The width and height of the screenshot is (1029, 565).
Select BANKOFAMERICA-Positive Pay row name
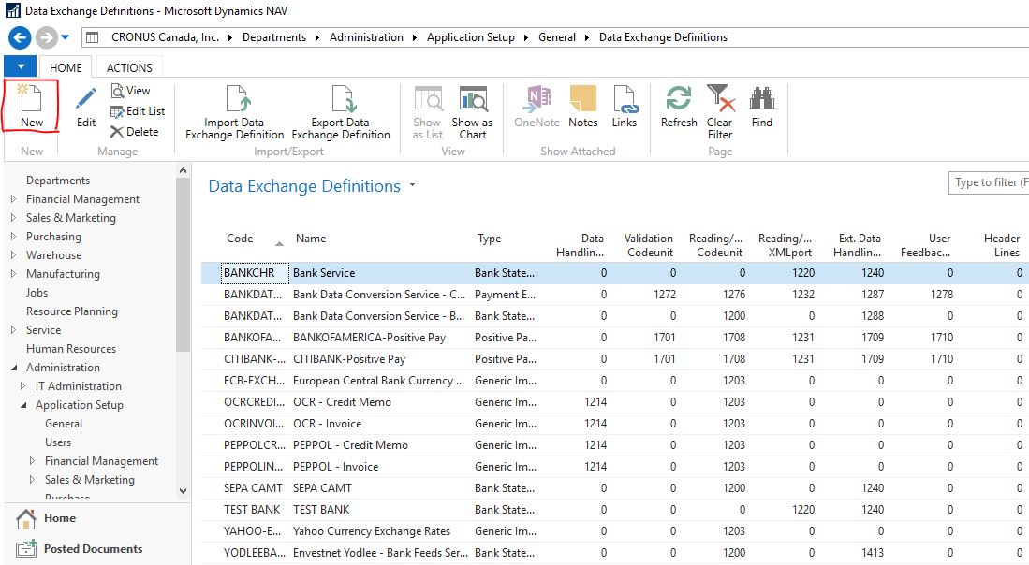[x=369, y=339]
